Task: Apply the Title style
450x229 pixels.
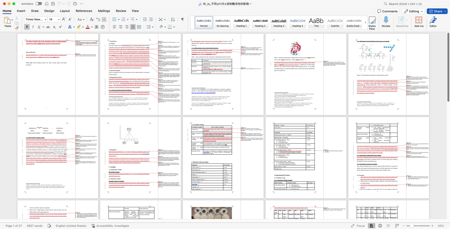Action: 316,22
